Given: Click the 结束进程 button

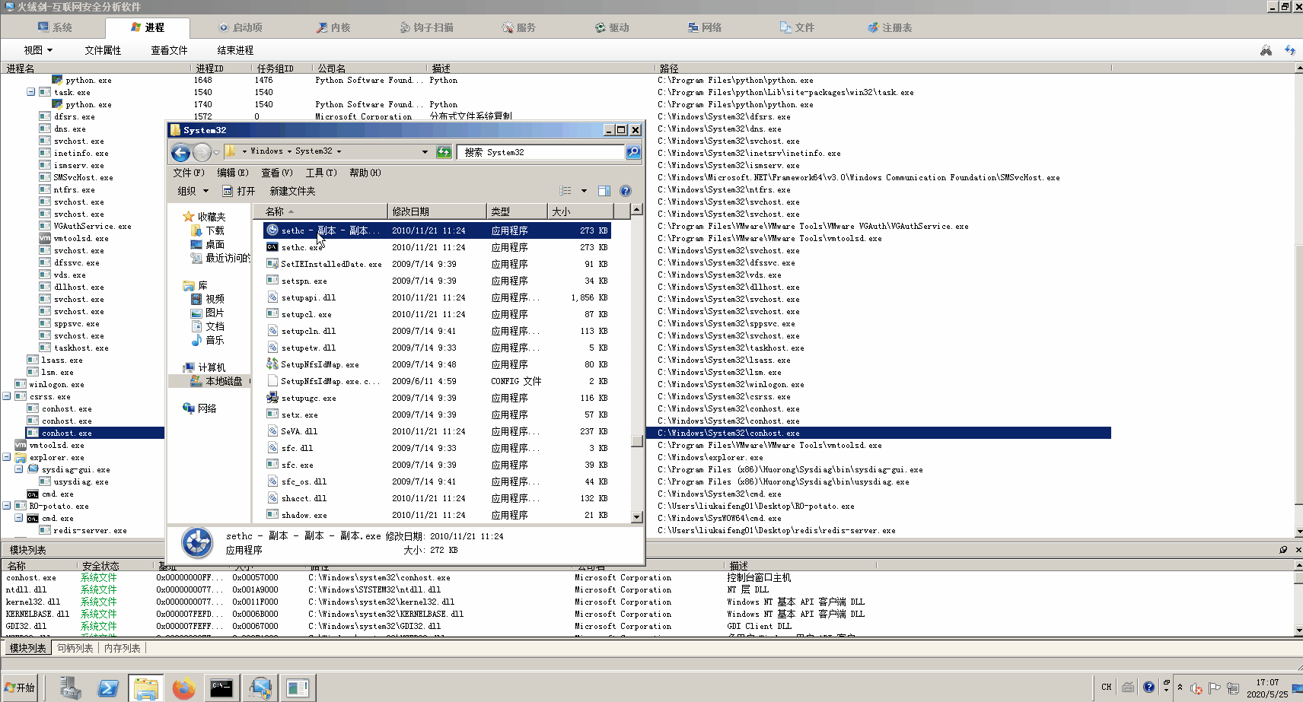Looking at the screenshot, I should (x=235, y=50).
